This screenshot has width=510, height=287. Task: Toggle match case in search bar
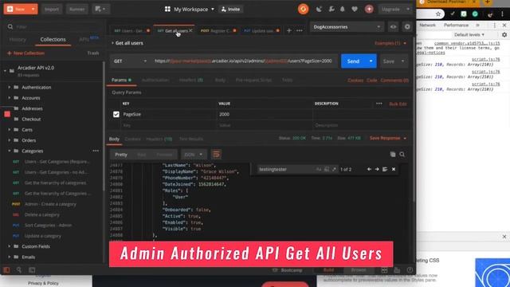tap(319, 169)
